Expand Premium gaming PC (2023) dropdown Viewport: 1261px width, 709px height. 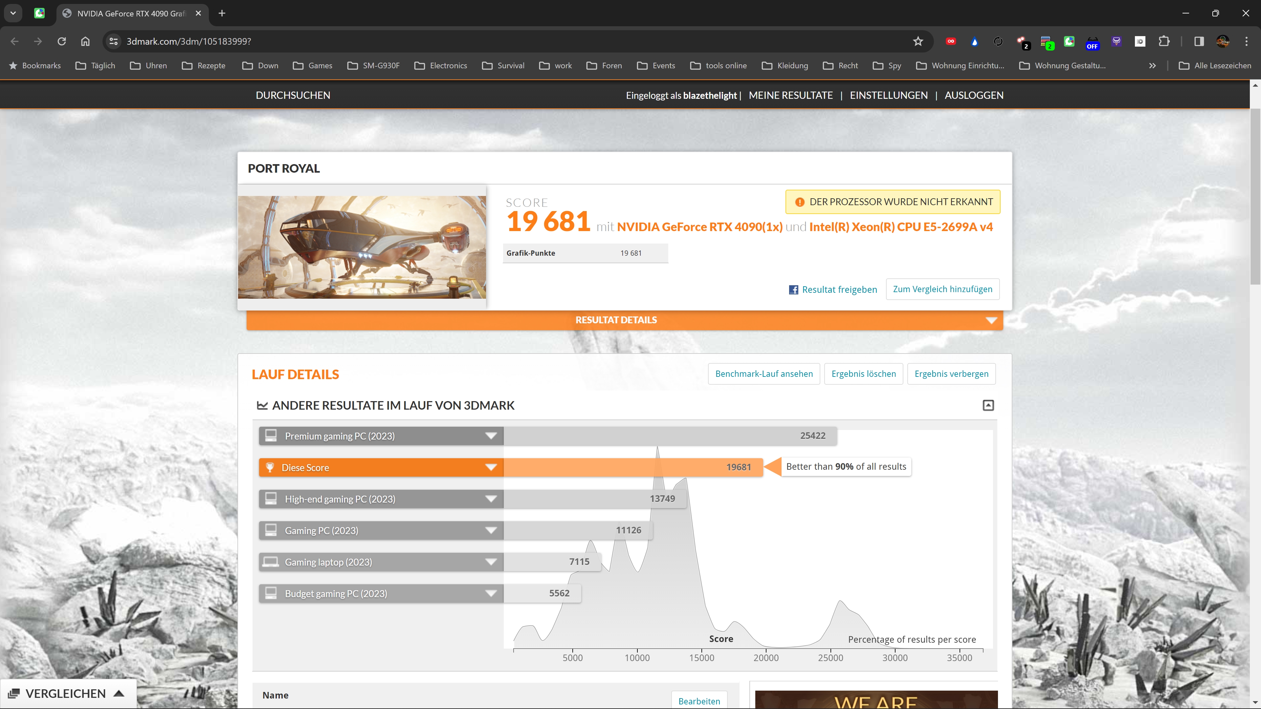[x=491, y=436]
